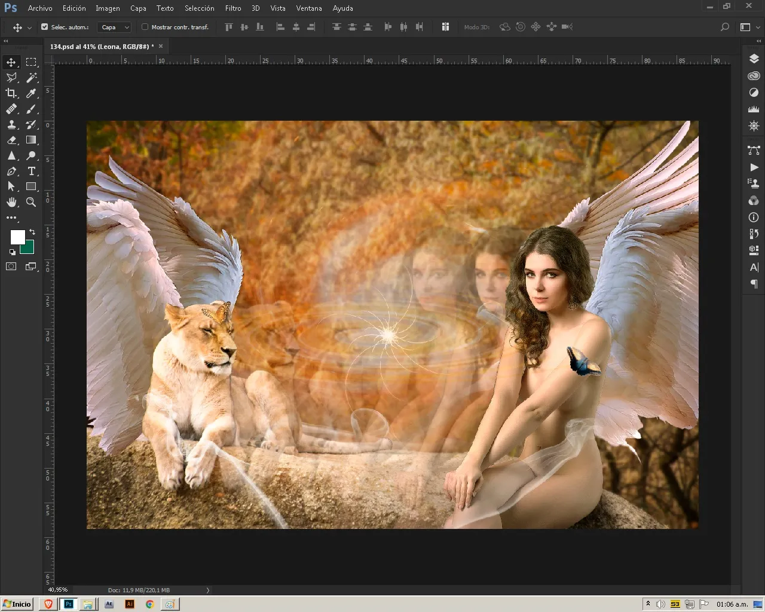Open the Move tool preset picker arrow
The image size is (765, 612).
[x=29, y=27]
